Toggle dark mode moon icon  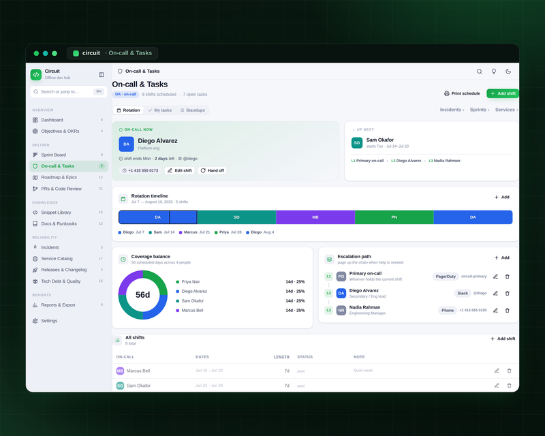[508, 72]
